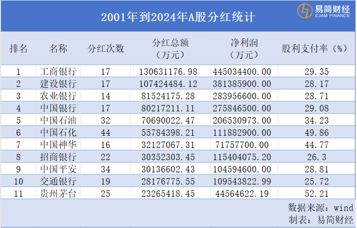The height and width of the screenshot is (228, 357).
Task: Click net profit 381385900.00
Action: click(x=242, y=84)
